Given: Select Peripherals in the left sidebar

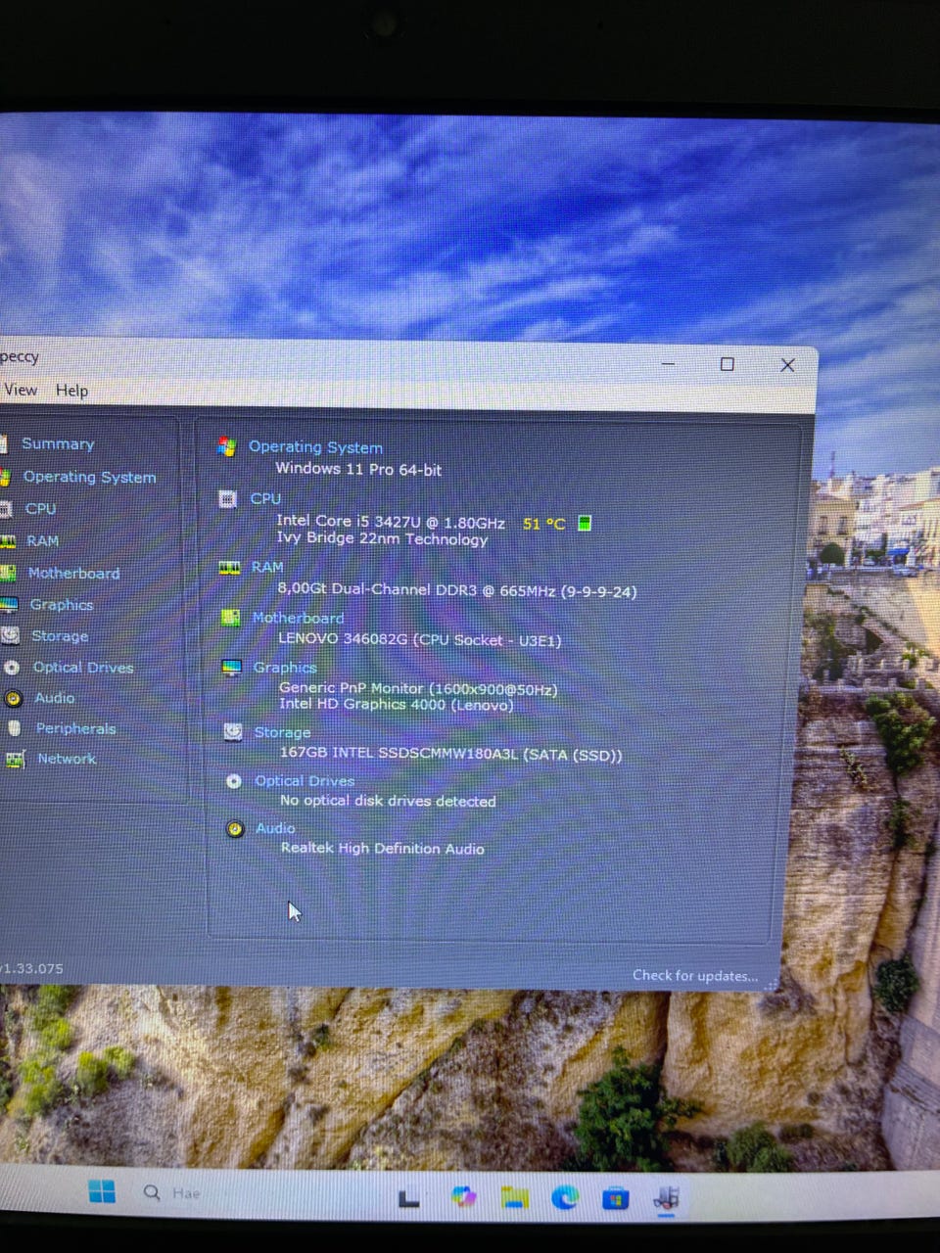Looking at the screenshot, I should click(75, 728).
